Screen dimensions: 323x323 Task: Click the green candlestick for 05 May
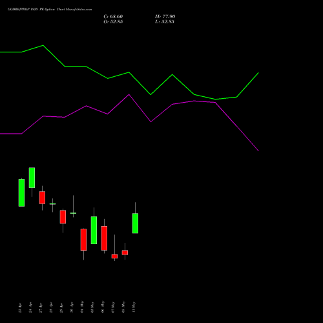click(x=94, y=230)
